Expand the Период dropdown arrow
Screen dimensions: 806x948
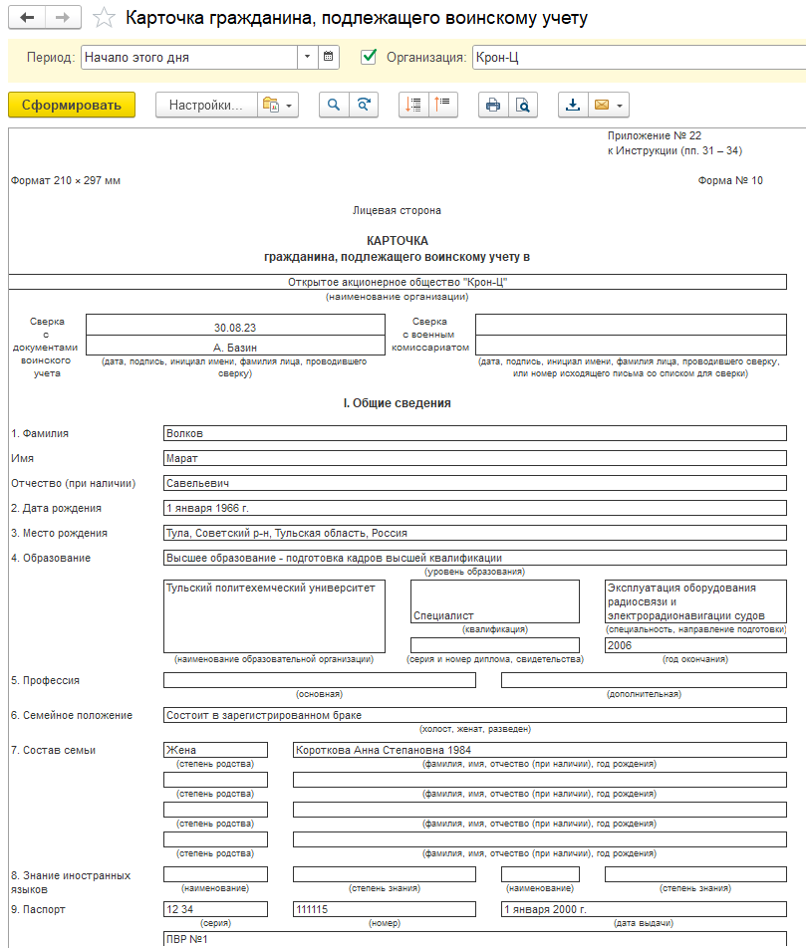(x=308, y=57)
